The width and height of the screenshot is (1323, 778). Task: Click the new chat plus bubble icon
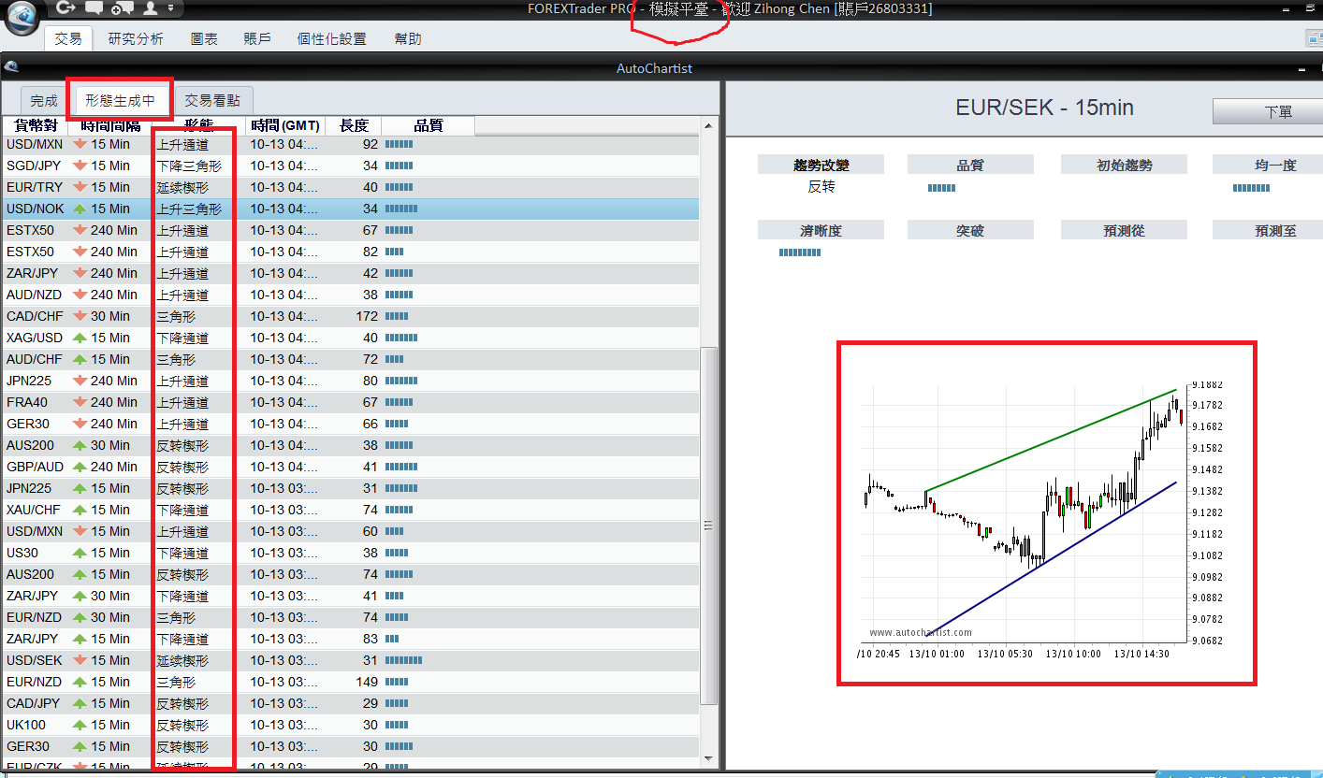pos(122,8)
